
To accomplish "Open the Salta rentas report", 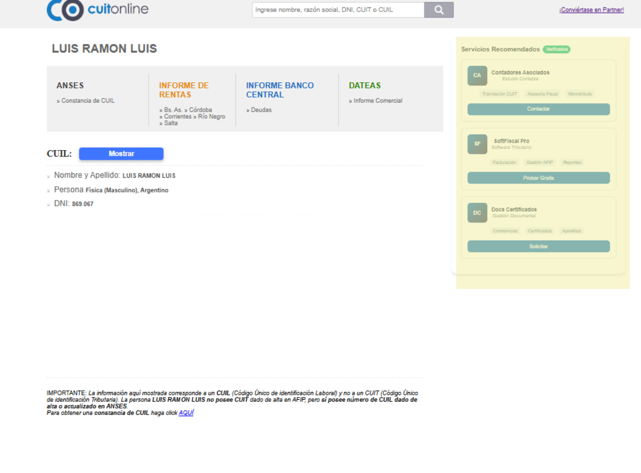I will 171,123.
